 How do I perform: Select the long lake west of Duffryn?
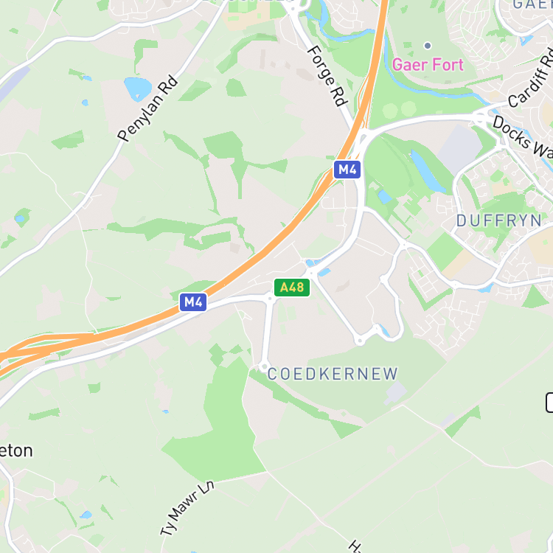click(428, 171)
